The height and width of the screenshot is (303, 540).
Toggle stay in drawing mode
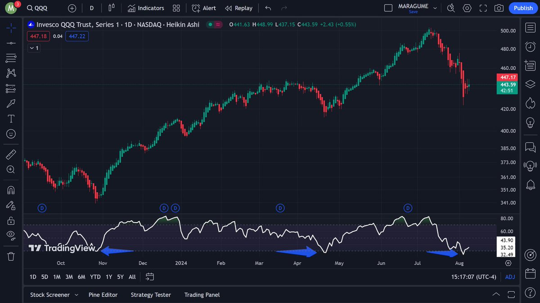pos(11,206)
